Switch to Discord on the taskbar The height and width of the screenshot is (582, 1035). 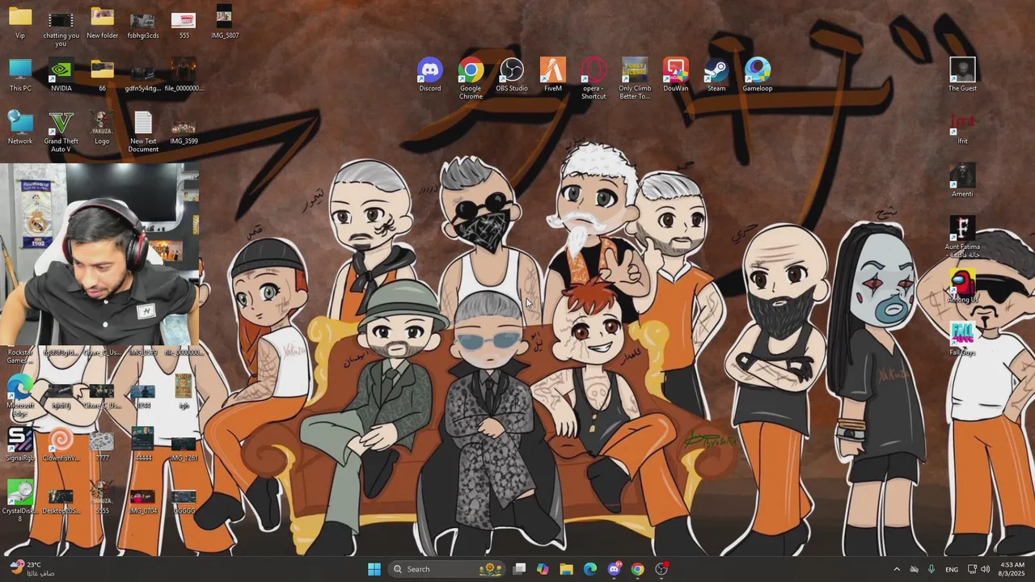coord(614,569)
